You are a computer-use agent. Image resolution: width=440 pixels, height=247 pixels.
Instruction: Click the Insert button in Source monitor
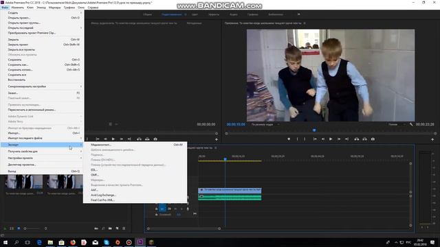[139, 139]
